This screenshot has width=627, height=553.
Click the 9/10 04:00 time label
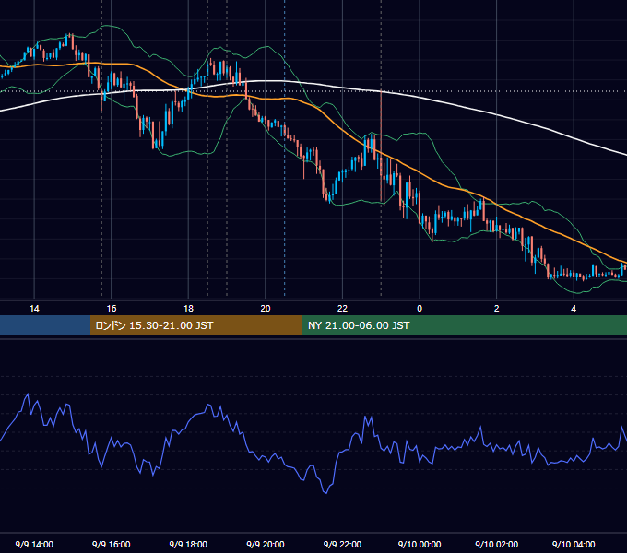pos(574,544)
